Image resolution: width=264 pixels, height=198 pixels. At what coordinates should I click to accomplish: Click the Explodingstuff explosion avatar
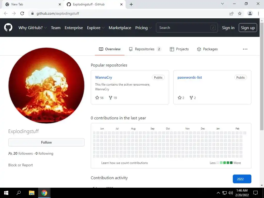point(46,86)
